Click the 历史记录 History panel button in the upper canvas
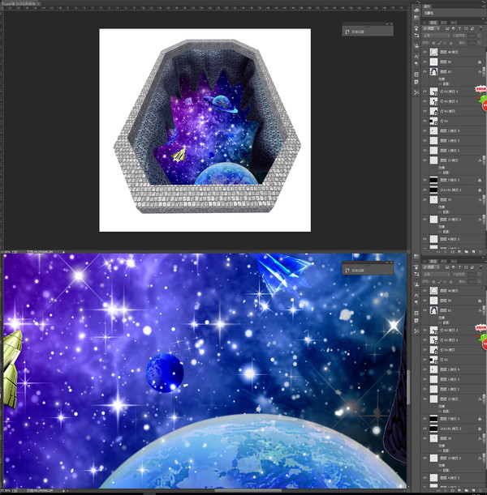 pos(368,32)
